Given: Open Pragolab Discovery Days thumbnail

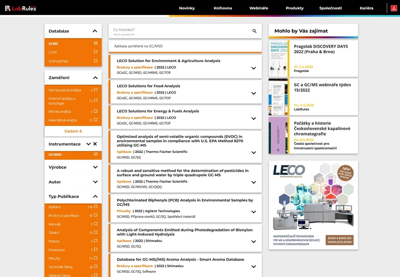Looking at the screenshot, I should [279, 58].
